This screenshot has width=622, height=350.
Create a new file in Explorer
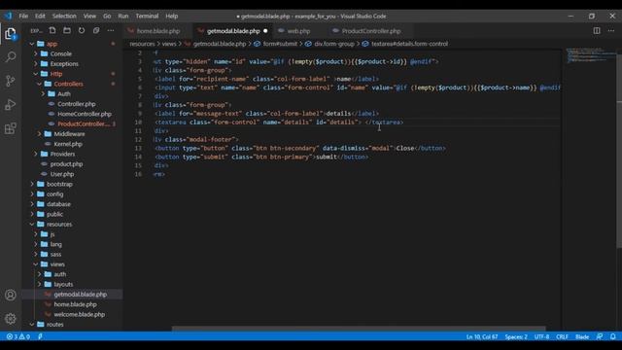click(52, 30)
